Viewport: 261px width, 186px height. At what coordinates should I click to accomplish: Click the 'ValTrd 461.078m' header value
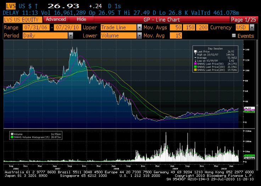(x=215, y=13)
